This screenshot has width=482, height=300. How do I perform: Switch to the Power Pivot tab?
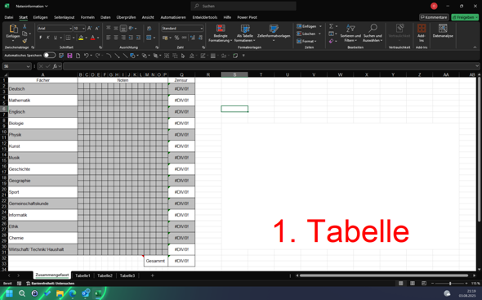coord(247,17)
